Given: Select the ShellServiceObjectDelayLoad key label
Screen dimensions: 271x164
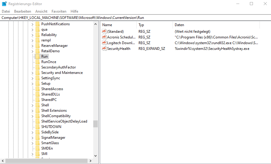Looking at the screenshot, I should [64, 121].
